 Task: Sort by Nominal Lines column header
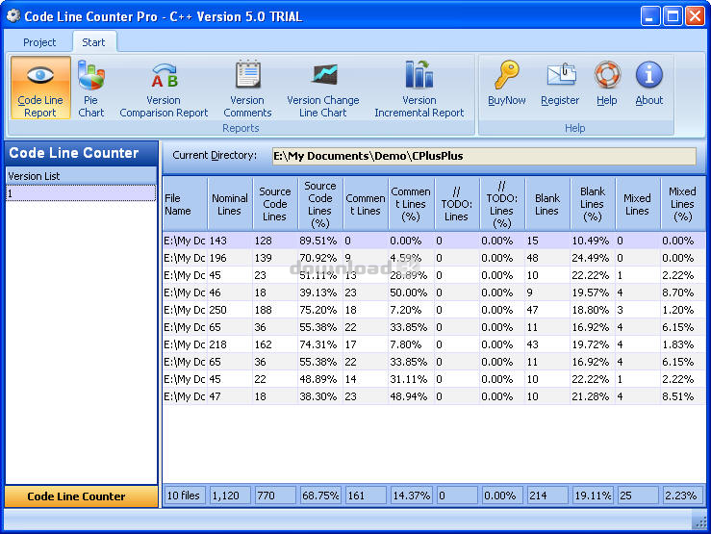(x=229, y=204)
